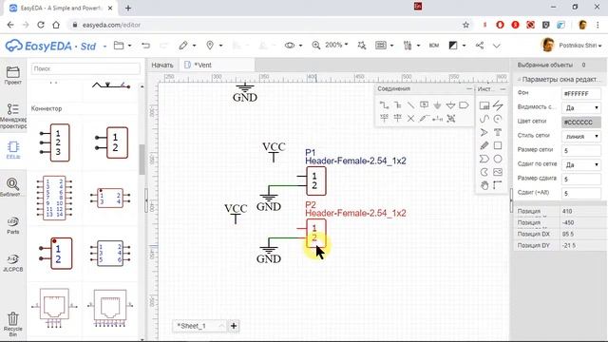Screen dimensions: 608x342
Task: Open the snap to grid Да dropdown
Action: (x=581, y=164)
